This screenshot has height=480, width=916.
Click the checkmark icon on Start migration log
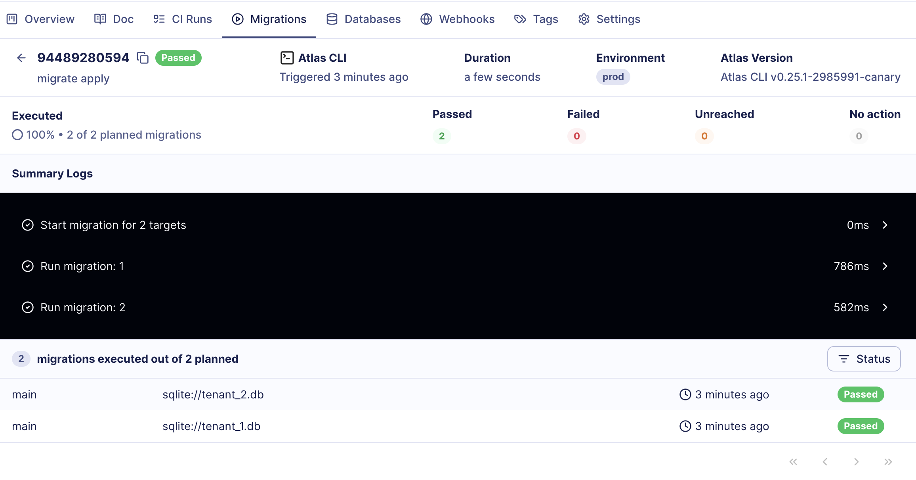[28, 225]
